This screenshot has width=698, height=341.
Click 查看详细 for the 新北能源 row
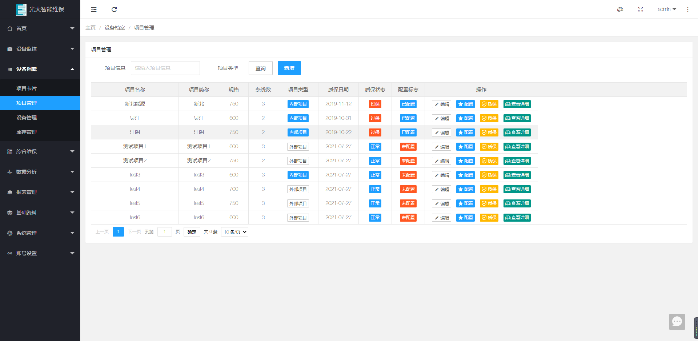click(517, 104)
